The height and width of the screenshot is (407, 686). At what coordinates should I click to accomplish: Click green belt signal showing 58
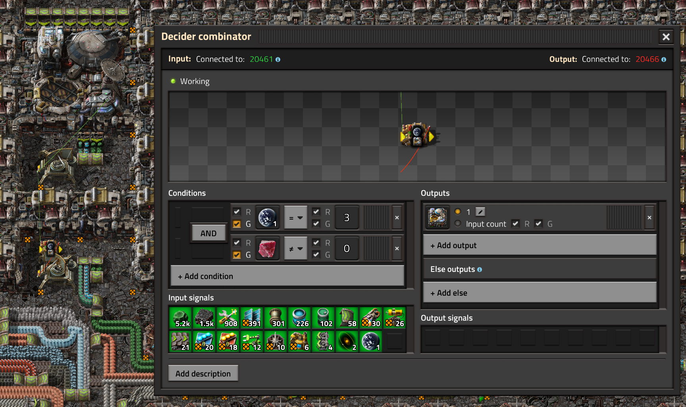(347, 318)
